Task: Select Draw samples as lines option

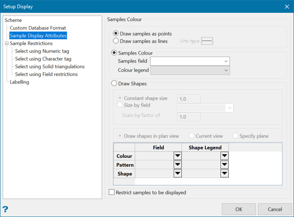Action: [116, 41]
